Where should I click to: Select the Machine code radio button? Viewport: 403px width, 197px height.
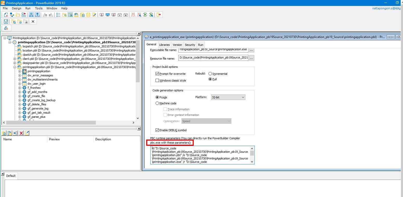pyautogui.click(x=157, y=103)
